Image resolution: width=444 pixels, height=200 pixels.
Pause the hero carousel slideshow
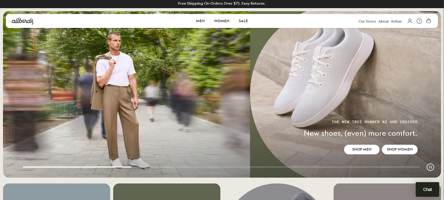pos(430,167)
